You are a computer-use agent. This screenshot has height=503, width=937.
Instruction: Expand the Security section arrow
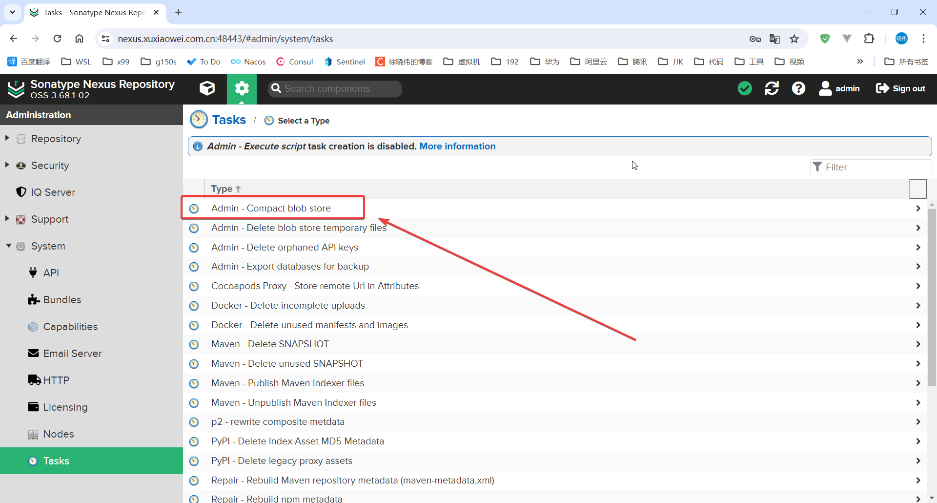(7, 165)
